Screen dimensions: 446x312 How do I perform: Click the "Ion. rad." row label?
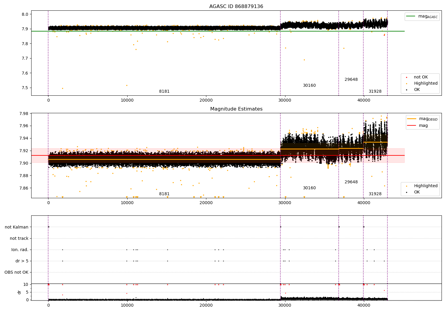(x=20, y=250)
